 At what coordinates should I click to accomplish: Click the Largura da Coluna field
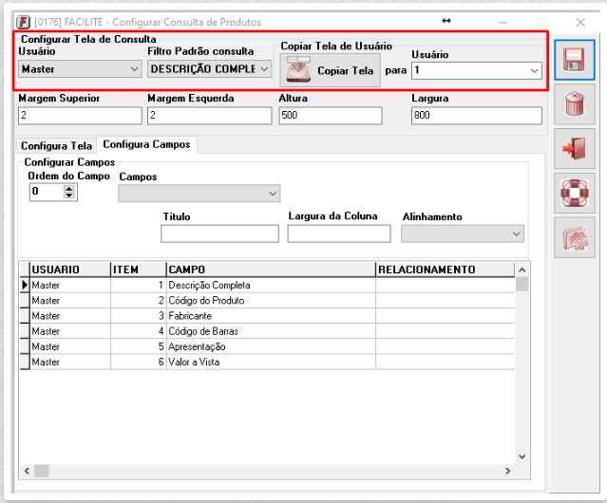point(339,233)
